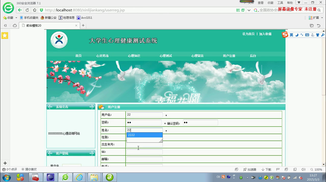Viewport: 326px width, 182px height.
Task: Go to the 首页 nav item
Action: pos(78,56)
